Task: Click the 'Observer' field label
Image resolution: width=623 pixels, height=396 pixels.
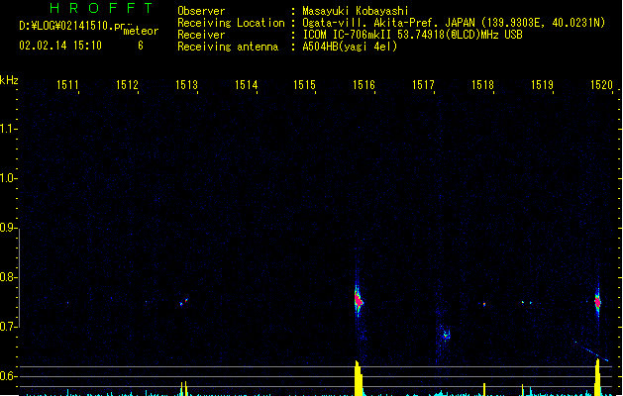Action: (201, 11)
